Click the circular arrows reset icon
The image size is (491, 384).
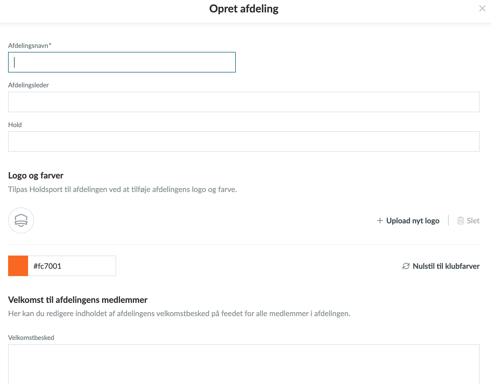click(x=406, y=266)
